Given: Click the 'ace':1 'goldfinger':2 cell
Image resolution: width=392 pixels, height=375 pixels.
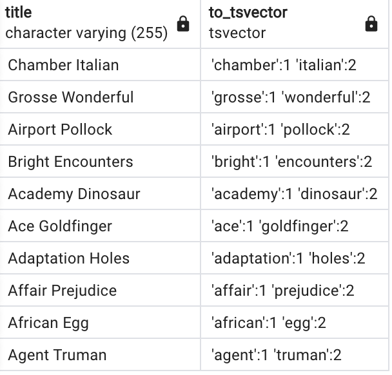Looking at the screenshot, I should [295, 226].
